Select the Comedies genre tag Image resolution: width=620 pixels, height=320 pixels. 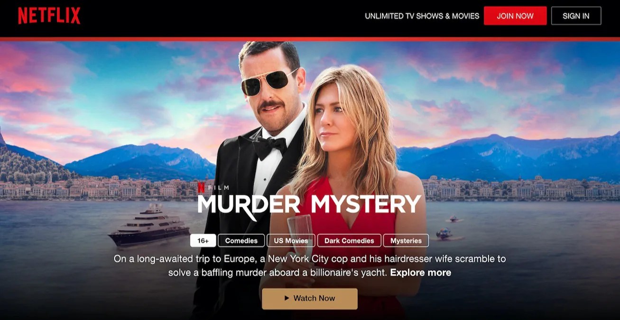point(241,240)
